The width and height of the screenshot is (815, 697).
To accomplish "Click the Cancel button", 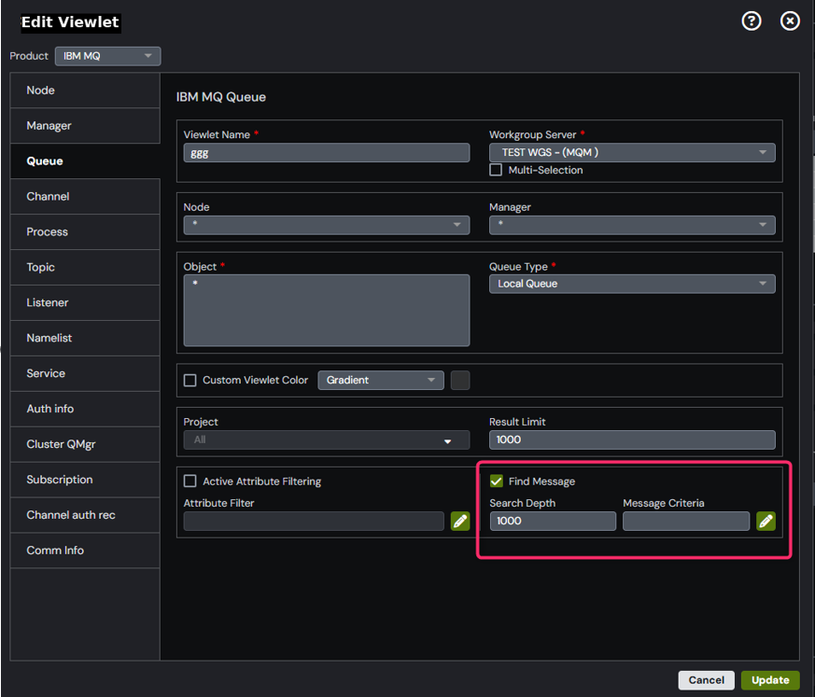I will point(706,680).
